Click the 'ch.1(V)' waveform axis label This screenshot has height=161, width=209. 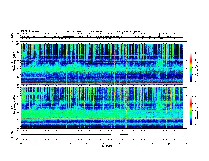coord(13,37)
